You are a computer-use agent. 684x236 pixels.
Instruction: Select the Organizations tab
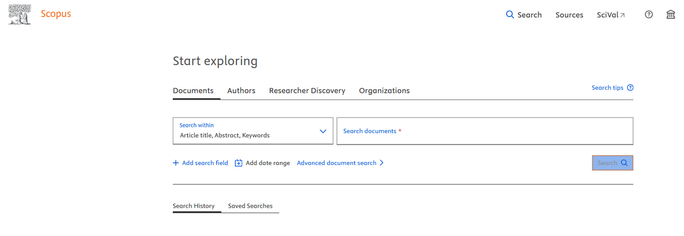click(384, 90)
